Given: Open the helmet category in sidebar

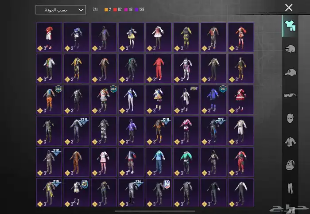Looking at the screenshot, I should pyautogui.click(x=289, y=49).
